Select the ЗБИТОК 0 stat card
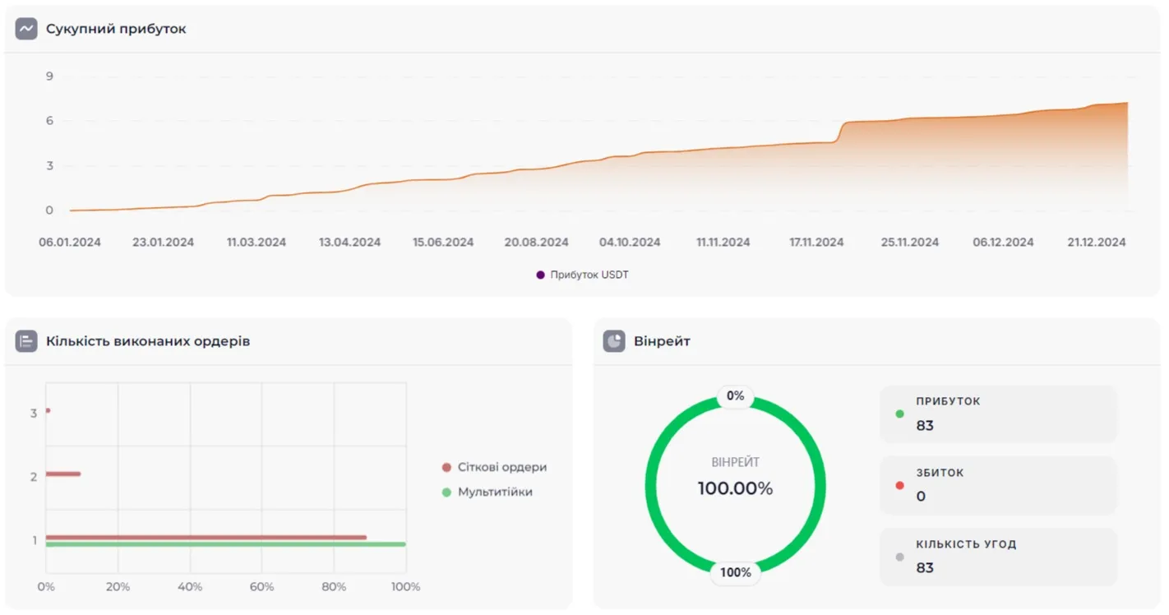This screenshot has width=1169, height=615. 998,485
